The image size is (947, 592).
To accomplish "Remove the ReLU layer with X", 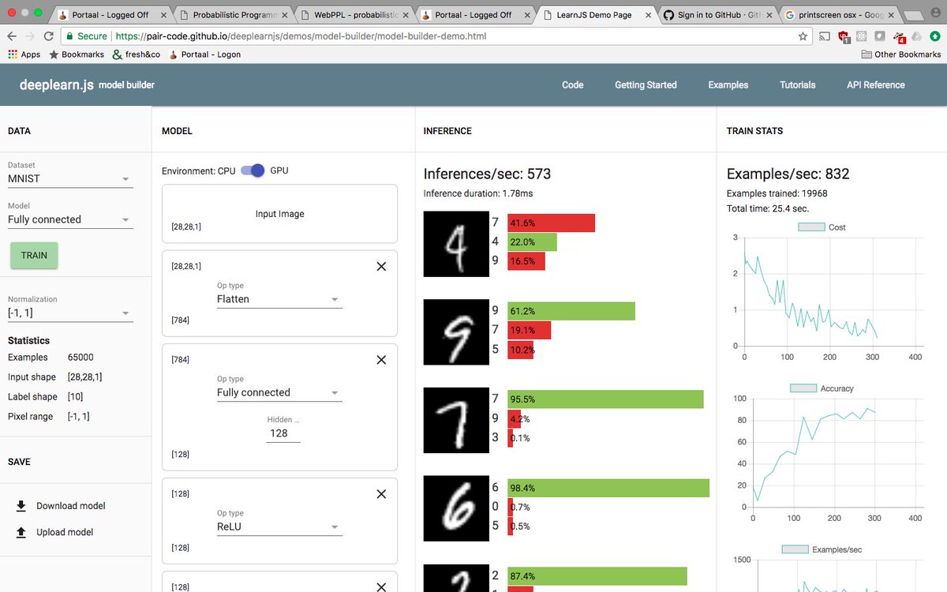I will pos(381,494).
